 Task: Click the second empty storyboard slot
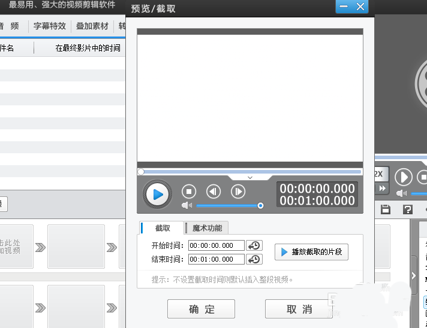[x=76, y=247]
